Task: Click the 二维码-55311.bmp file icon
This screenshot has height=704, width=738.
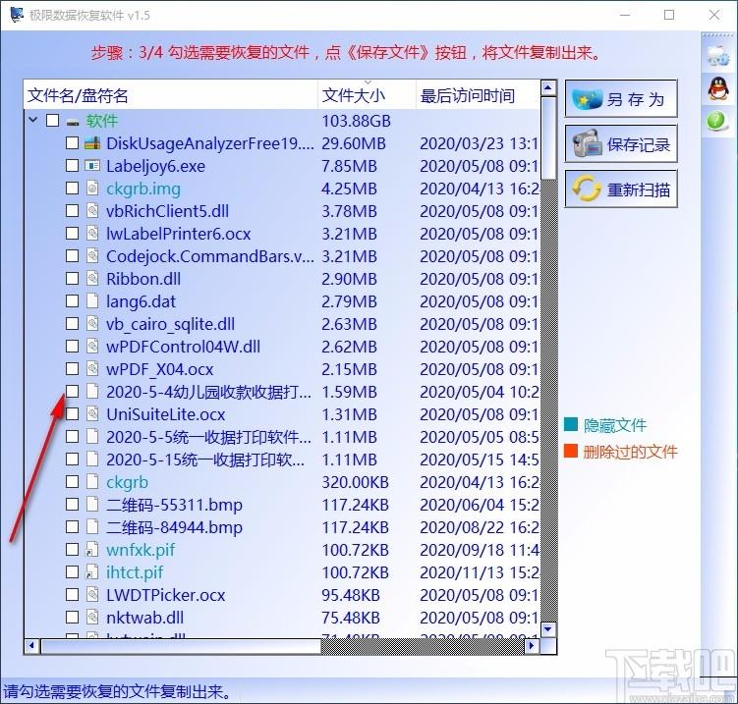Action: point(92,504)
